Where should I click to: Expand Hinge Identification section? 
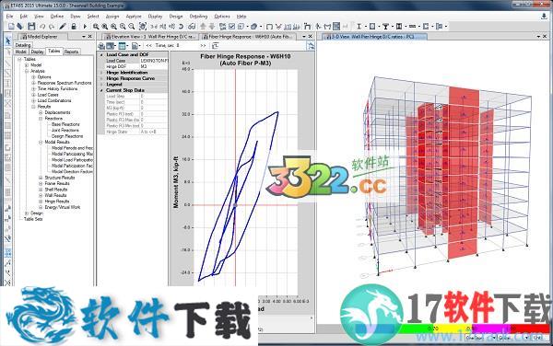pyautogui.click(x=101, y=73)
